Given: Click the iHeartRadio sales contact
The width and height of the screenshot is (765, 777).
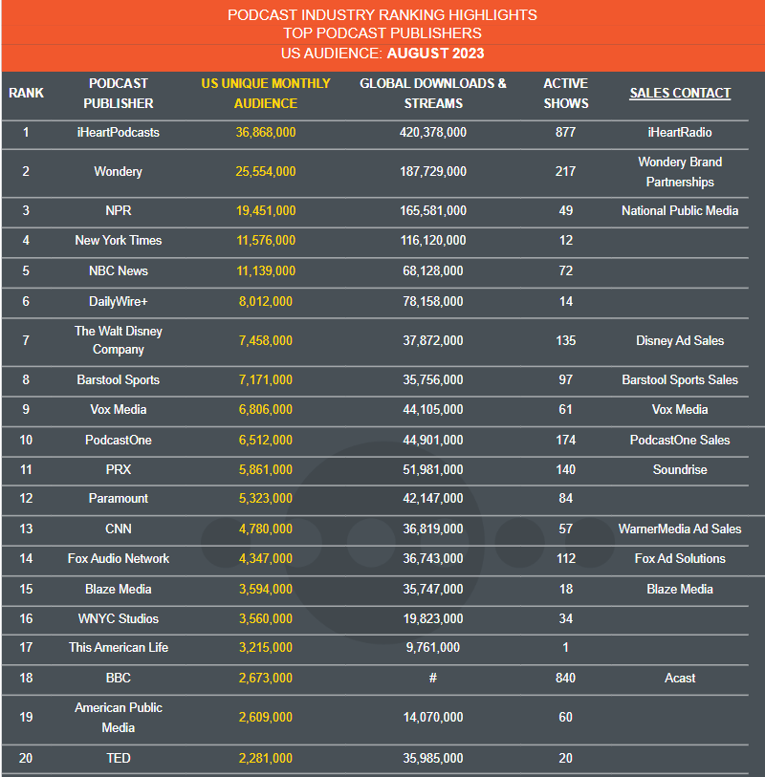Looking at the screenshot, I should click(x=680, y=132).
